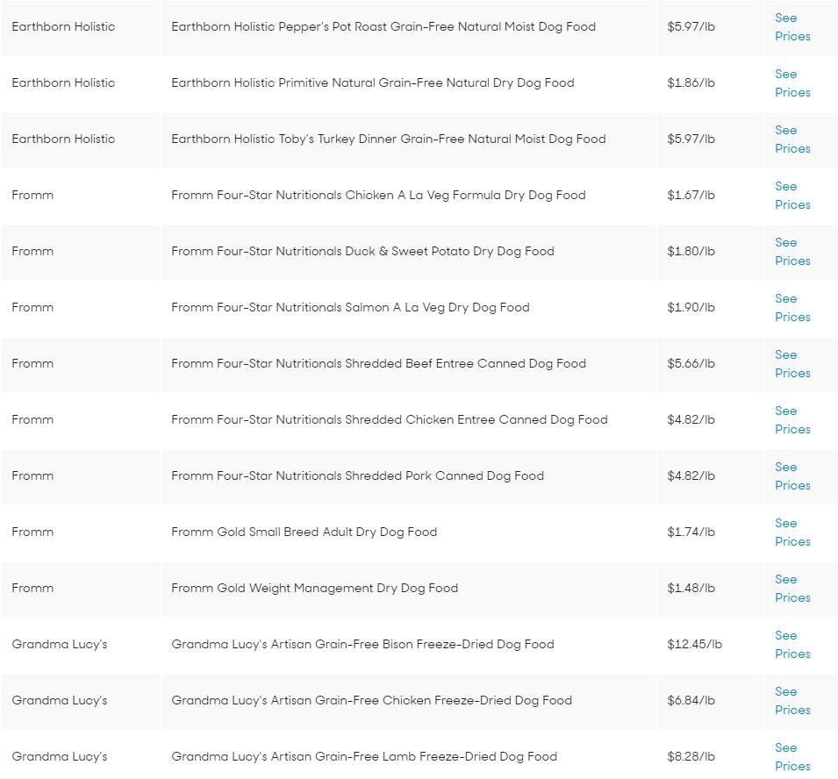Select product name Fromm Salmon A La Veg
Screen dimensions: 838x779
point(350,307)
